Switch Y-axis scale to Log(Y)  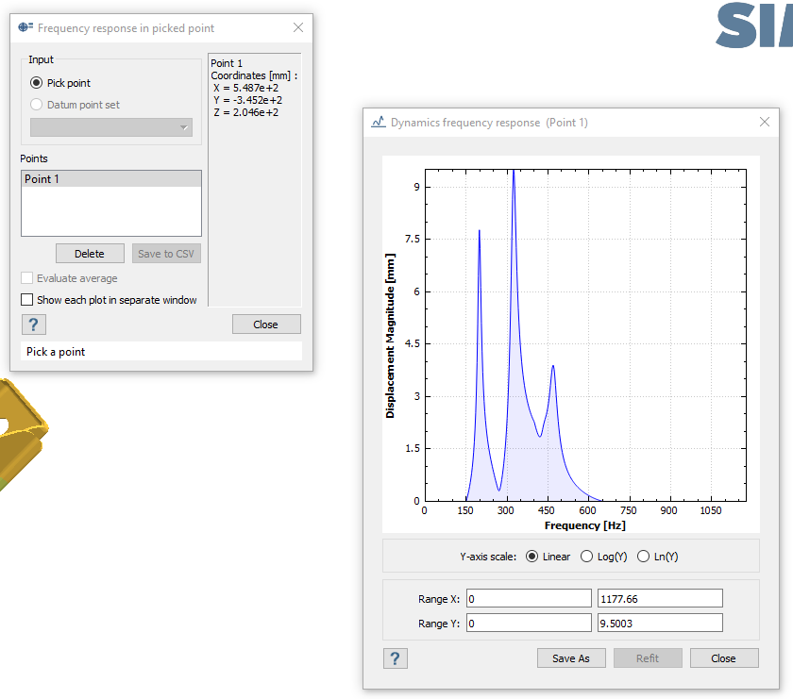(586, 557)
